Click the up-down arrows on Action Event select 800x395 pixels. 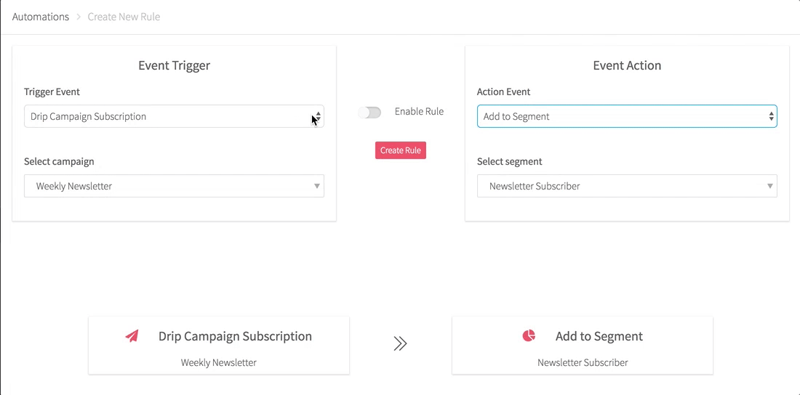[x=771, y=116]
